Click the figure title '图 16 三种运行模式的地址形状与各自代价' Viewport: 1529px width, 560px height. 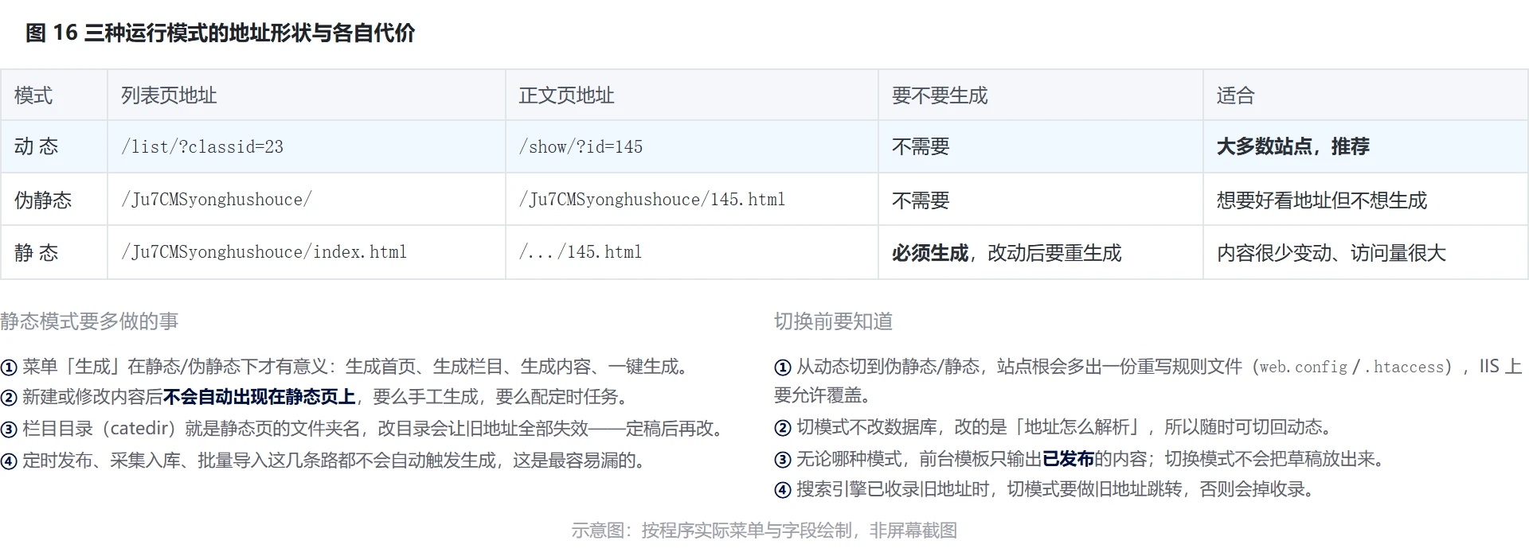[220, 33]
